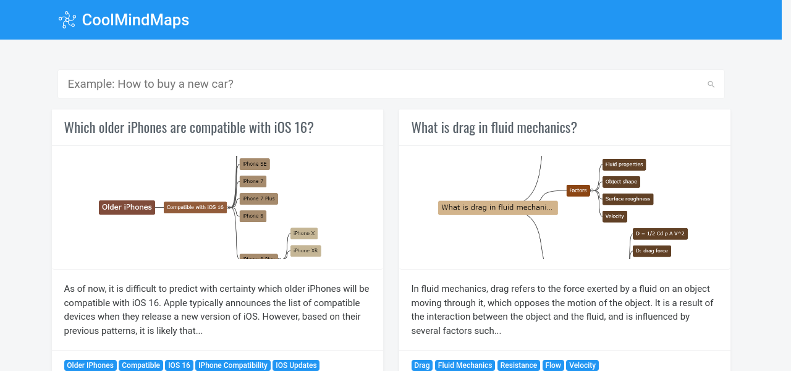791x371 pixels.
Task: Select the IPhone Compatibility tag
Action: [x=233, y=365]
